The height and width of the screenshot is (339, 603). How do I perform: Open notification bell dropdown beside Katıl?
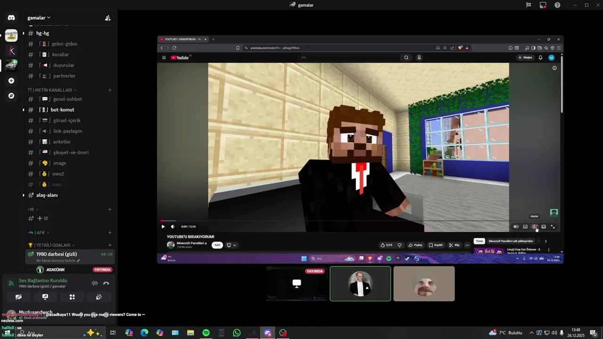(231, 245)
